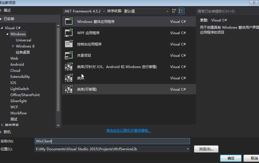
Task: Select Universal in the category tree
Action: 23,40
